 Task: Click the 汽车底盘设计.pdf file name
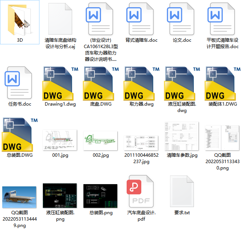point(141,216)
